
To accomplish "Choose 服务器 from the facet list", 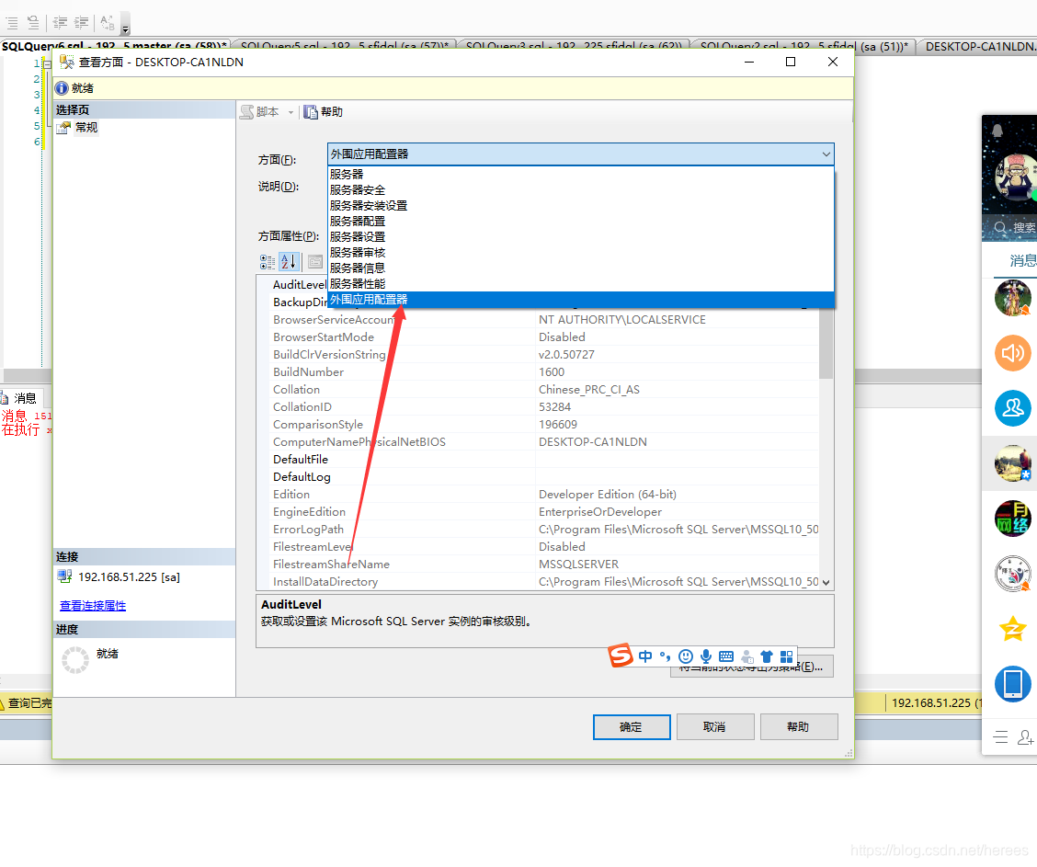I will pyautogui.click(x=580, y=174).
